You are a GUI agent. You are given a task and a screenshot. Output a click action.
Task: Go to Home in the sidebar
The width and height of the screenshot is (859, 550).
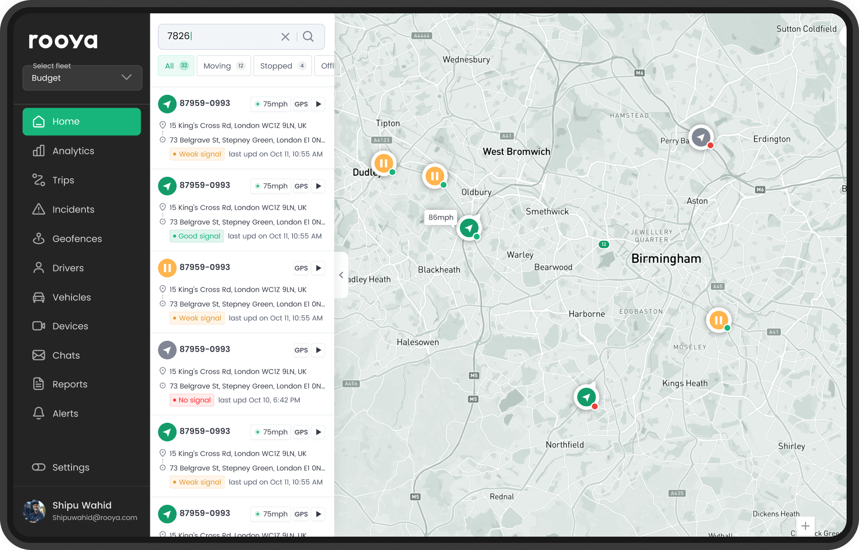point(66,122)
